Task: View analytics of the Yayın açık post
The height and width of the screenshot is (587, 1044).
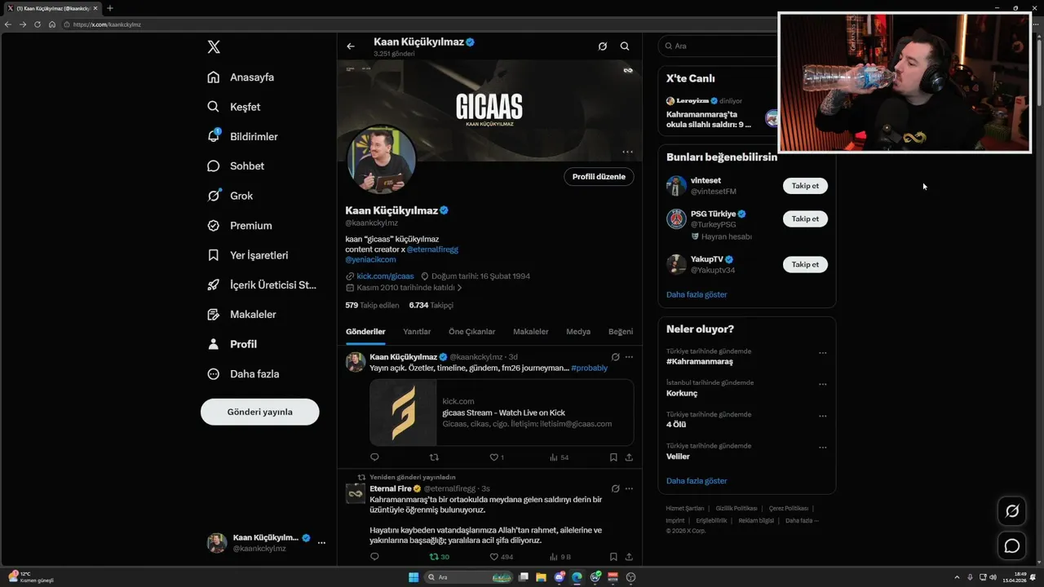Action: pyautogui.click(x=560, y=457)
